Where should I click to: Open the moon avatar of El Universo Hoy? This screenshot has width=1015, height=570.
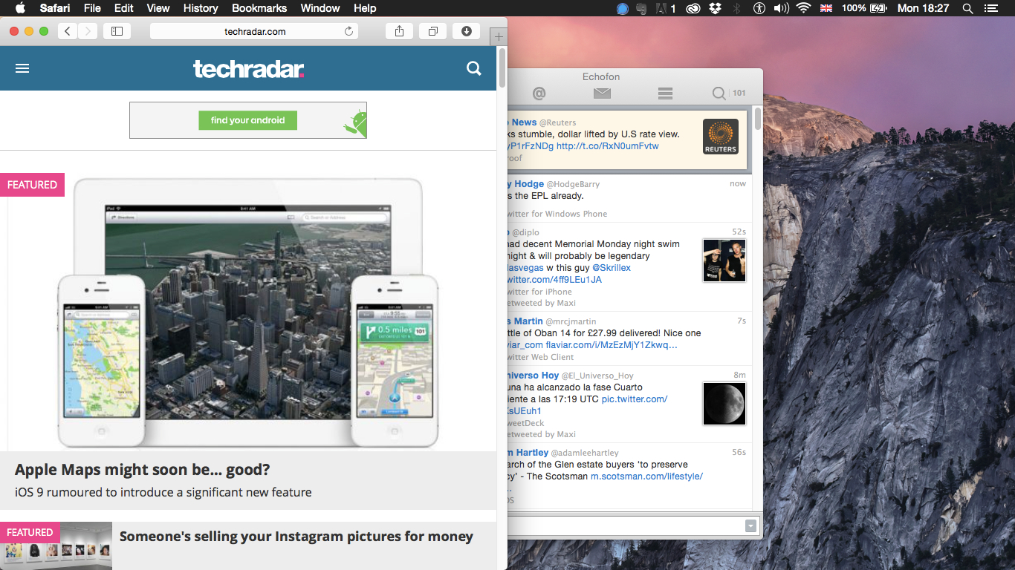(x=724, y=404)
